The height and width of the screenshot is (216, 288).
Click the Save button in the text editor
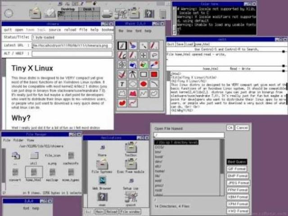pyautogui.click(x=180, y=44)
